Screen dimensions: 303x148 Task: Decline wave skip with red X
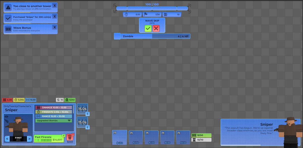[x=156, y=28]
